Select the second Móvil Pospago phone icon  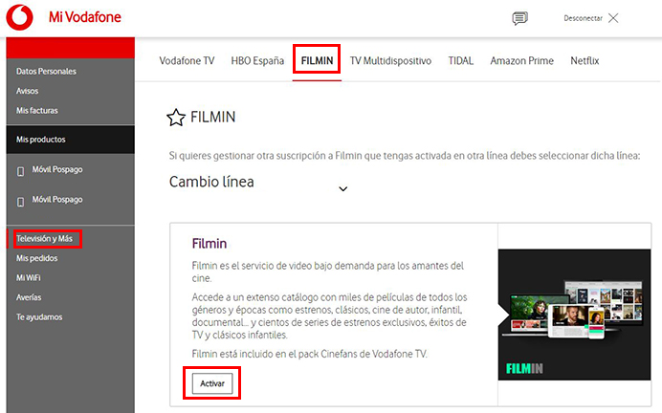[20, 202]
